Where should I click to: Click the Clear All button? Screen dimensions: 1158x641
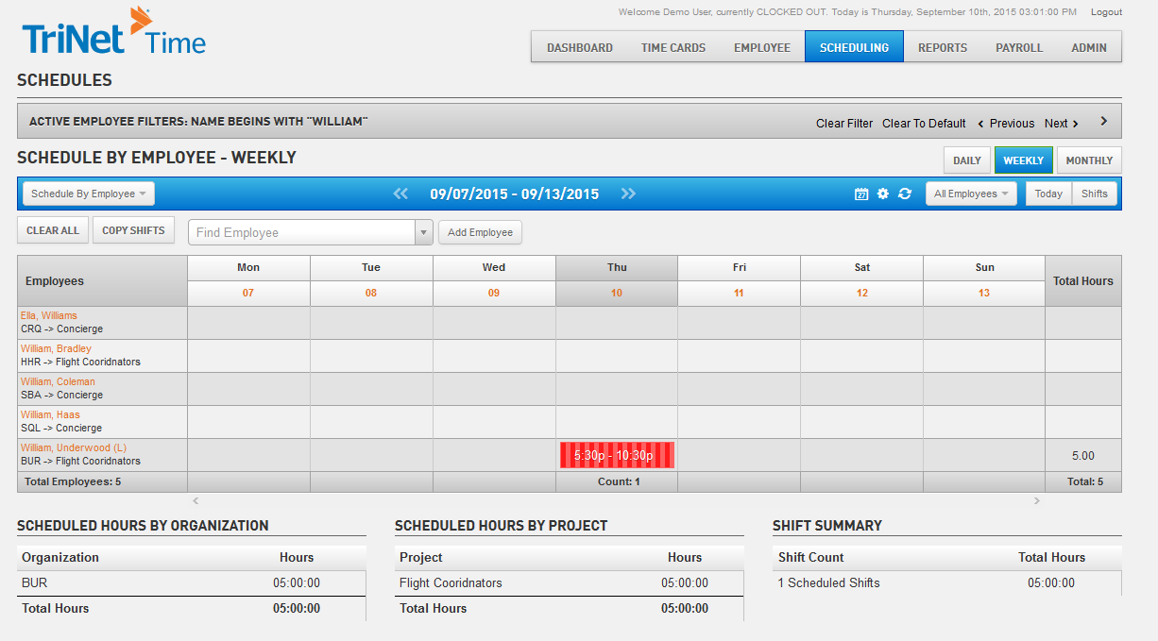53,230
